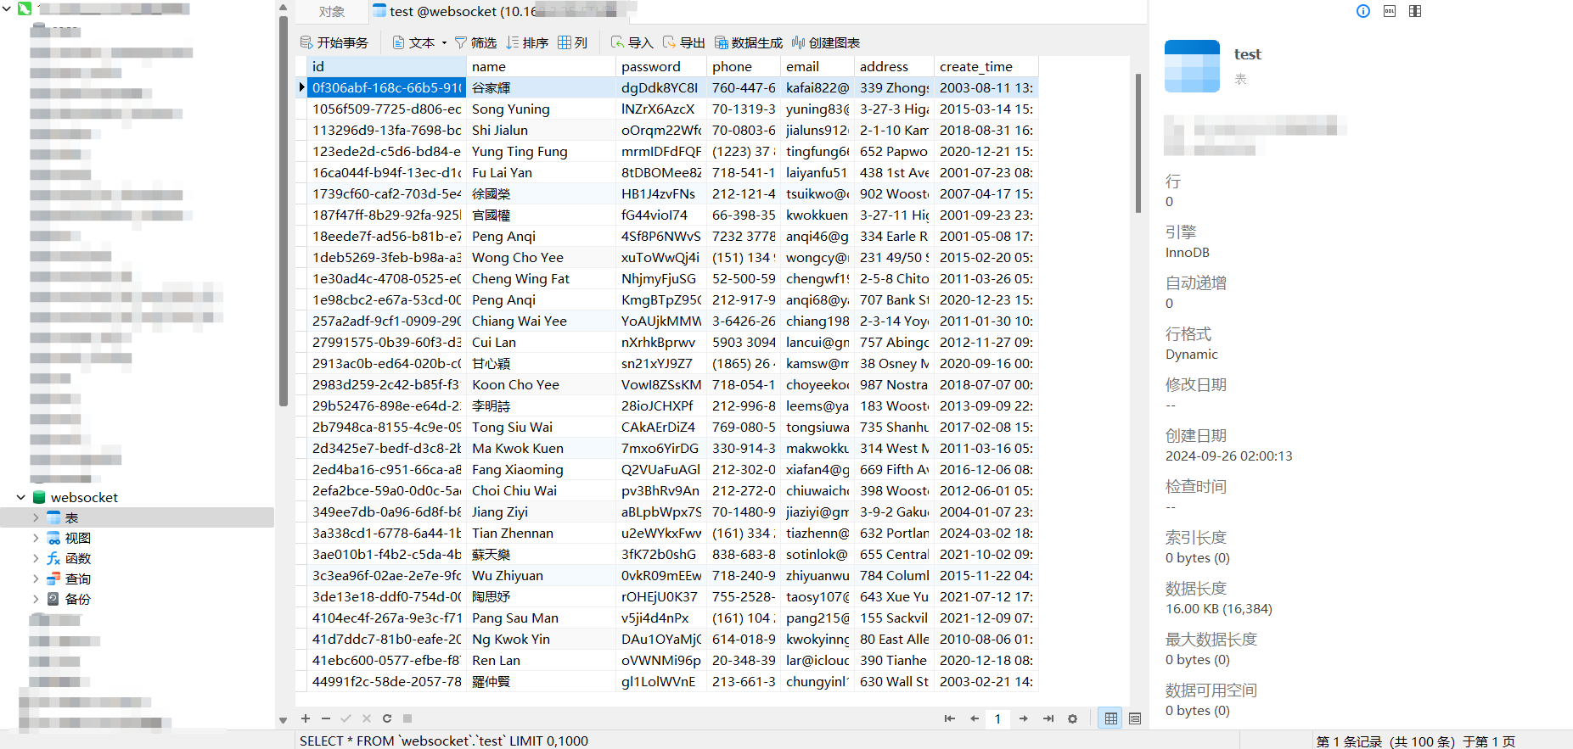The image size is (1573, 749).
Task: Click the page number field showing 1
Action: coord(997,718)
